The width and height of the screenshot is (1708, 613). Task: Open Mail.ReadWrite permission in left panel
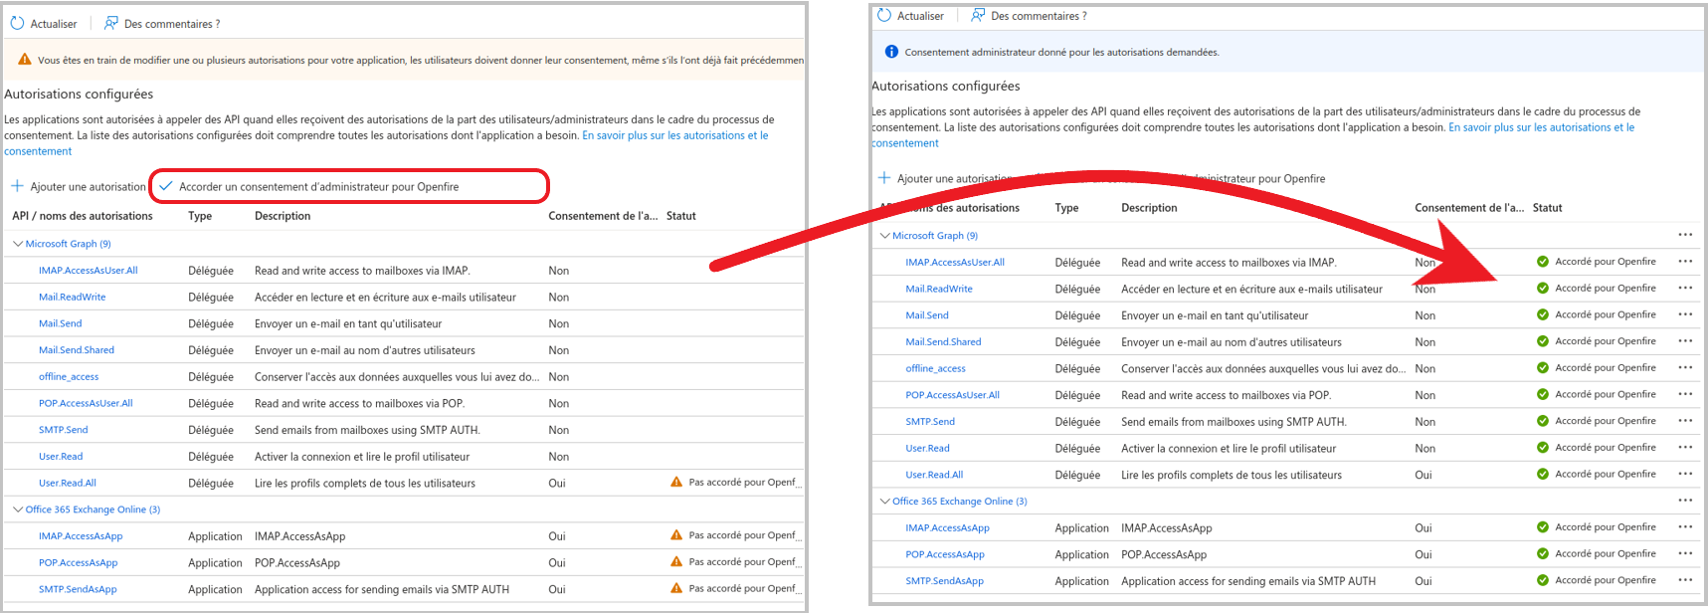click(x=72, y=297)
